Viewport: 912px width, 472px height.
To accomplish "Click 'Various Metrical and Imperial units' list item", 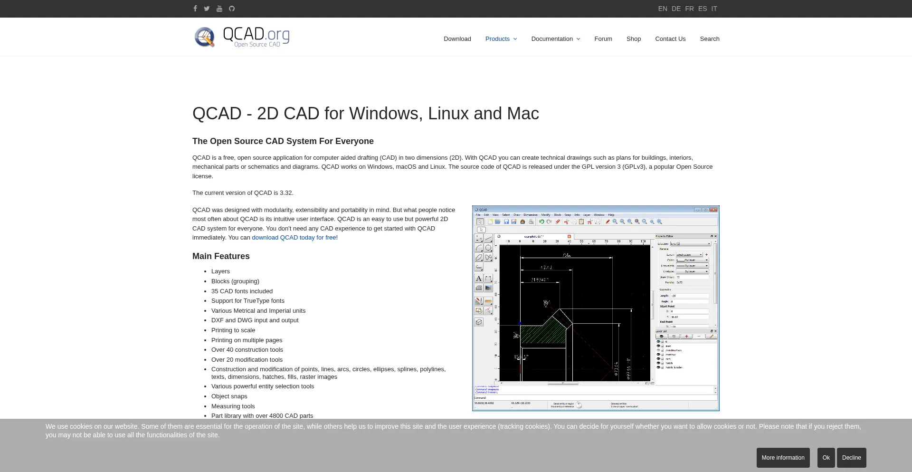I will [258, 311].
